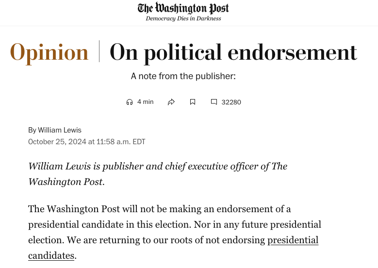Click the 11:58 a.m. EDT timestamp
Screen dimensions: 378x268
point(121,142)
